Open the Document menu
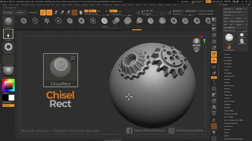This screenshot has width=252, height=141. pyautogui.click(x=25, y=5)
